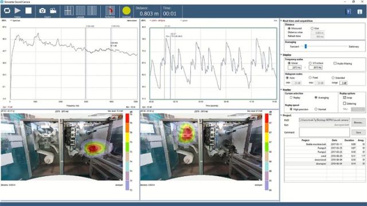Select Averaging cursor selection option

(316, 97)
